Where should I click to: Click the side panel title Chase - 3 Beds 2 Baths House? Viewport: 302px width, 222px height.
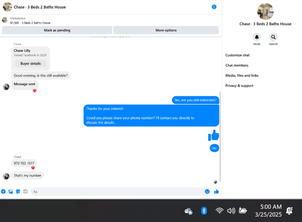click(x=265, y=24)
